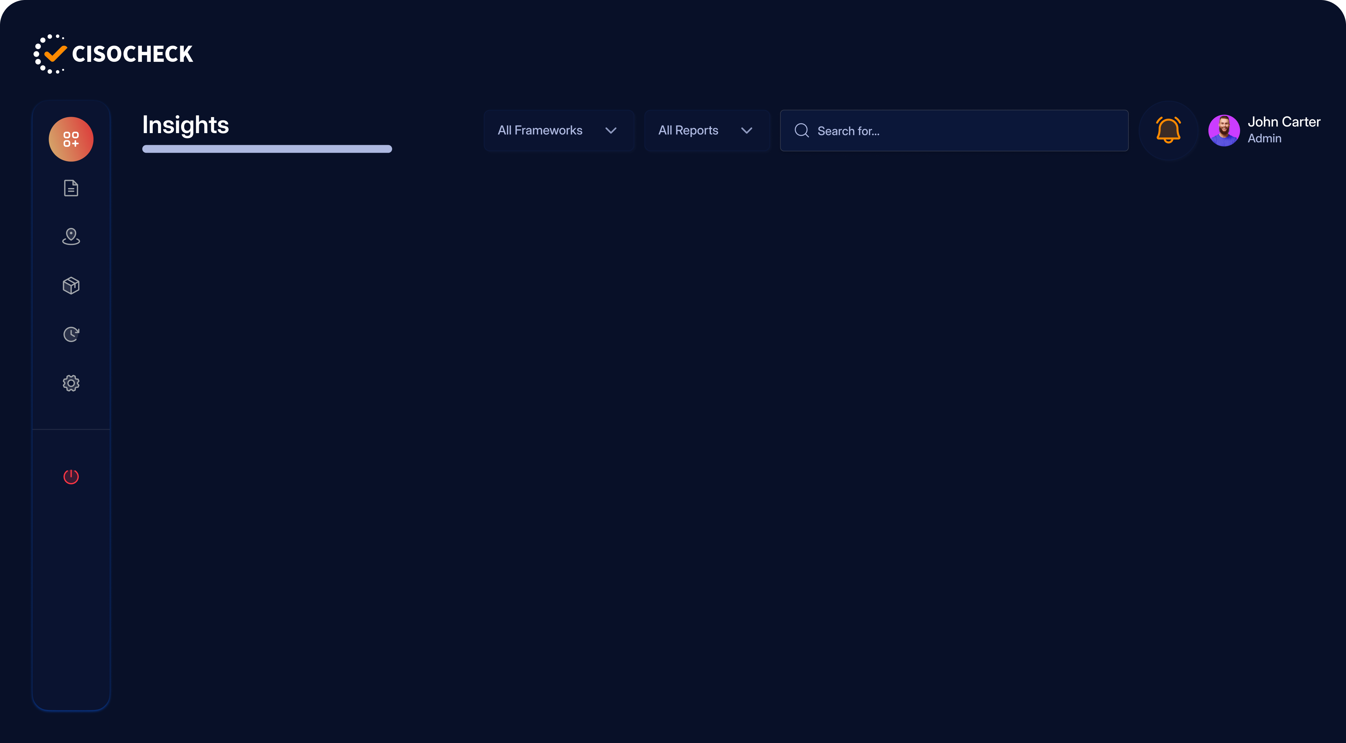Open the notifications bell
Screen dimensions: 1346x743
[x=1168, y=130]
